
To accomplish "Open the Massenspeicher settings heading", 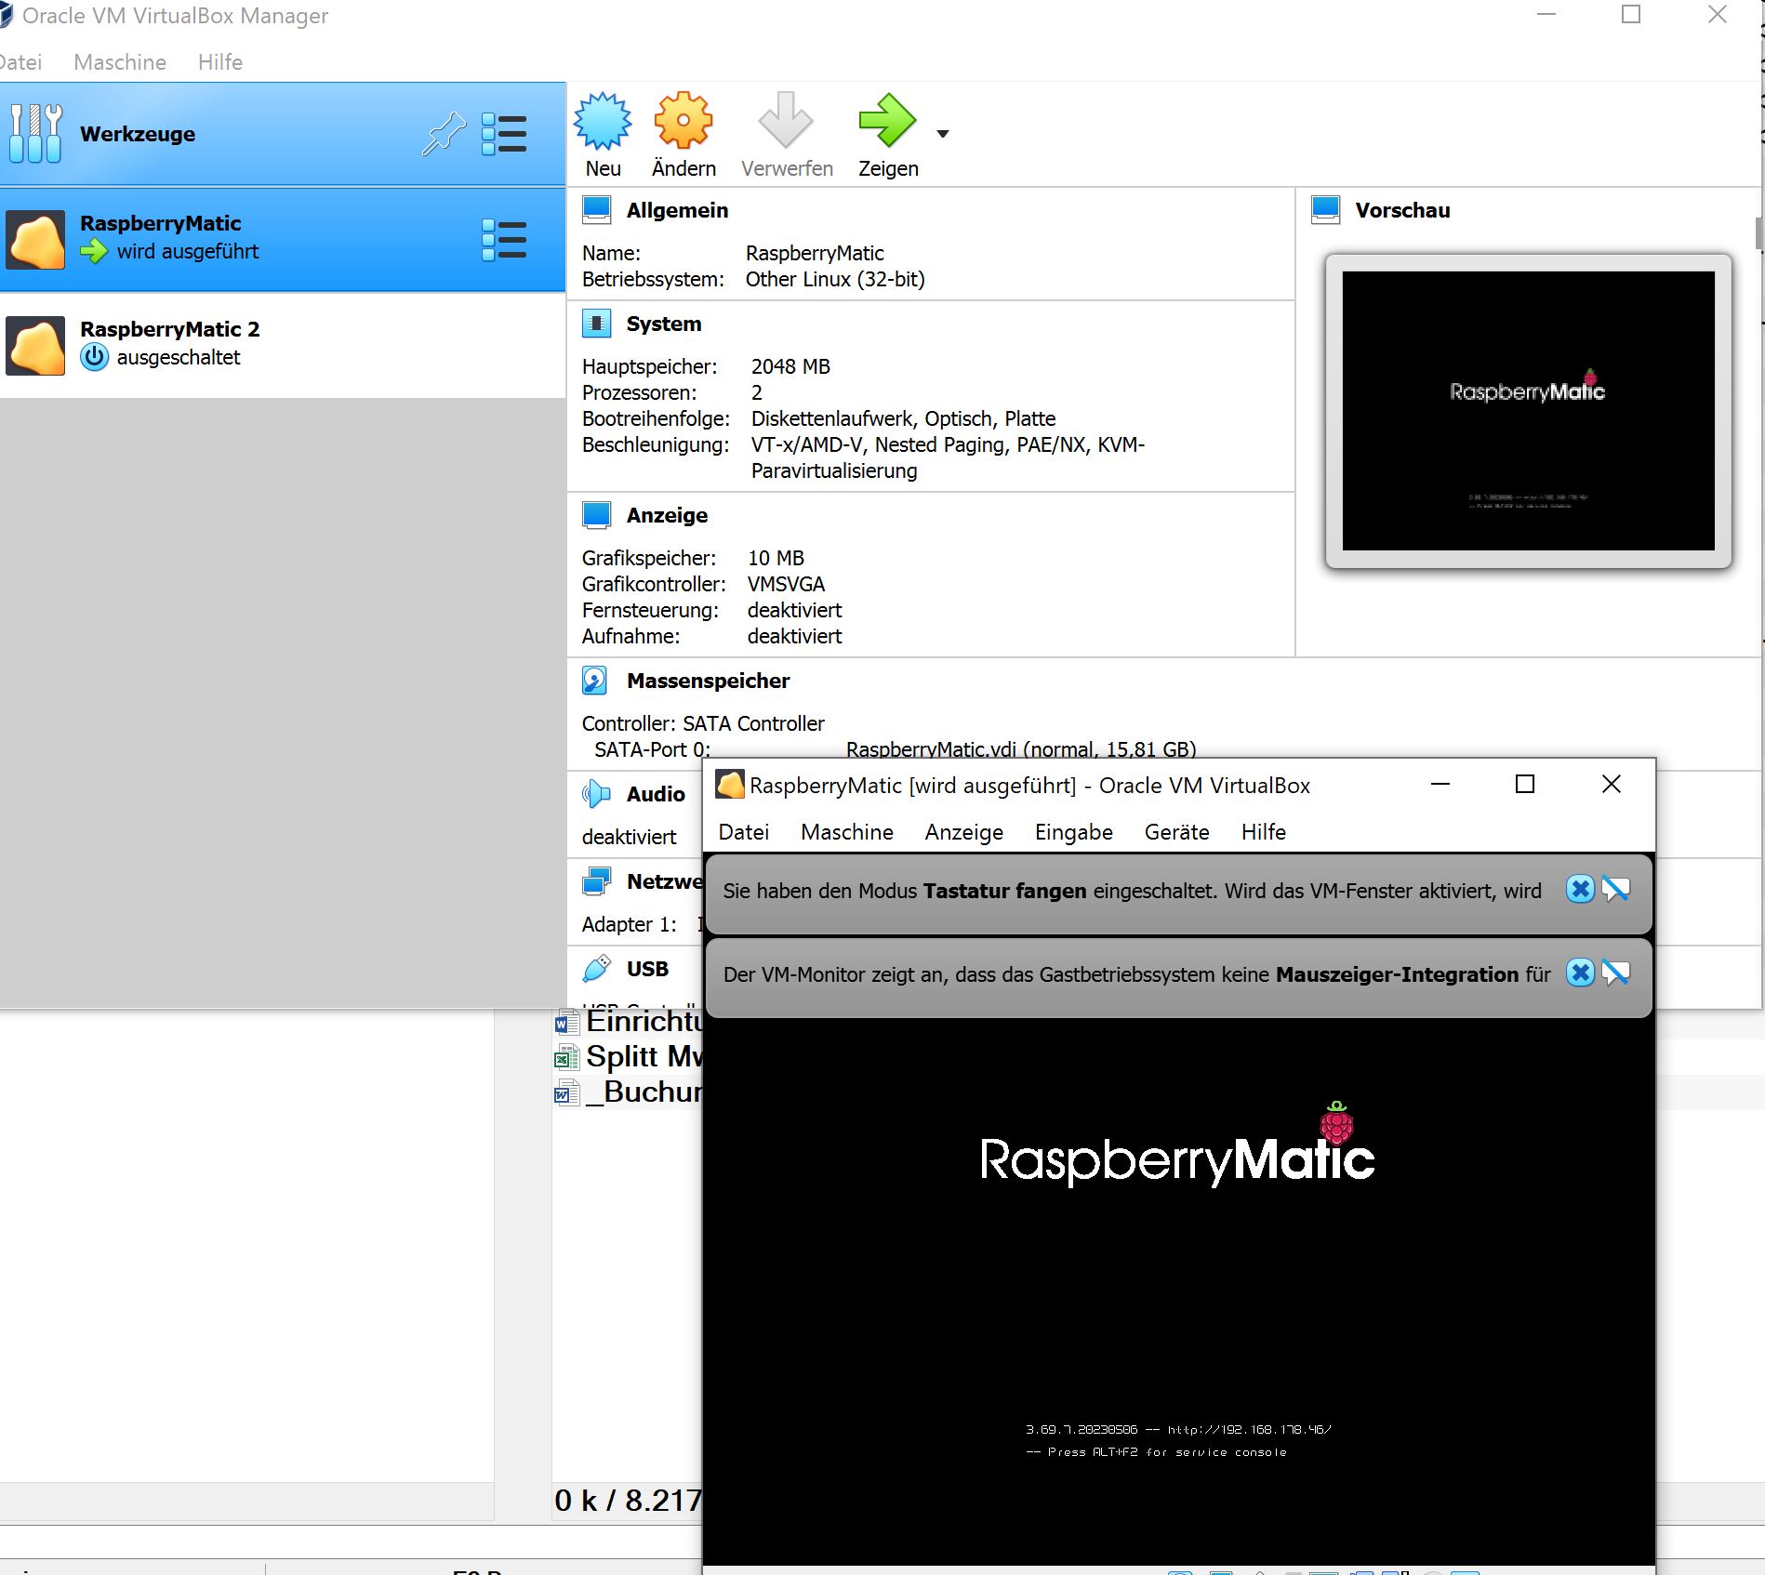I will pos(708,681).
